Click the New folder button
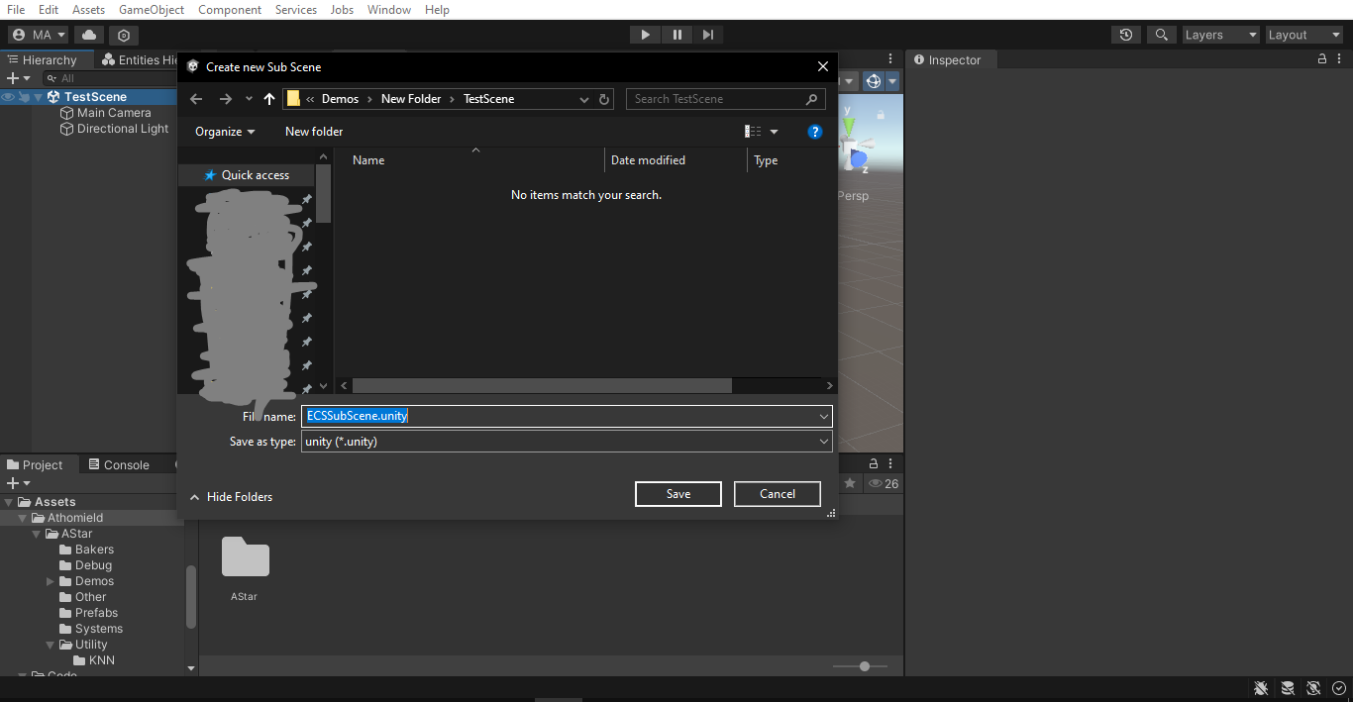 [314, 132]
